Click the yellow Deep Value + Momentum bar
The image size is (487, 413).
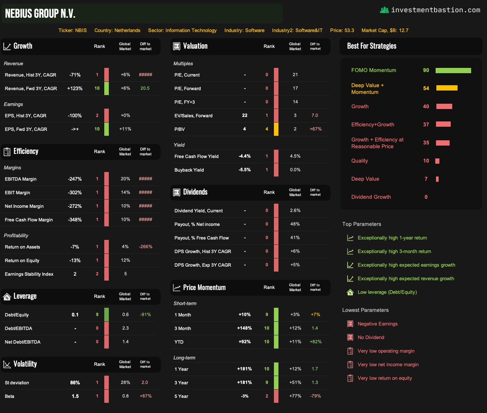447,88
